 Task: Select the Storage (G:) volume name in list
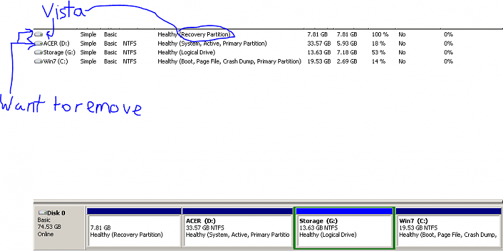[x=59, y=52]
